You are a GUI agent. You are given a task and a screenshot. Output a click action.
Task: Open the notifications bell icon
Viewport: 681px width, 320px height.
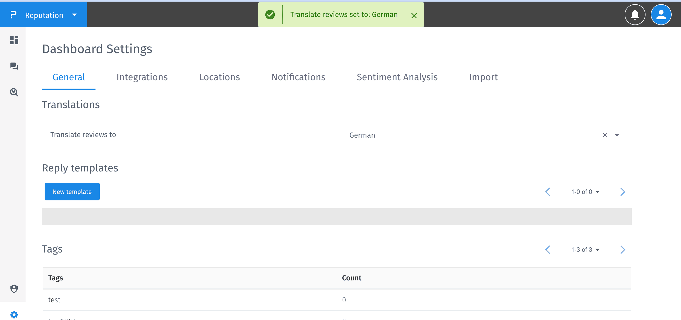click(x=635, y=15)
